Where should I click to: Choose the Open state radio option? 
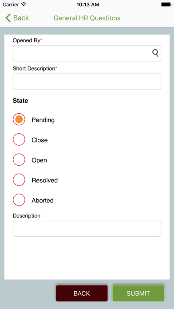(19, 159)
